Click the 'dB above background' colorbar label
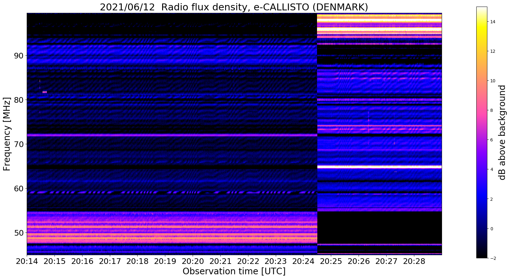 pos(502,132)
